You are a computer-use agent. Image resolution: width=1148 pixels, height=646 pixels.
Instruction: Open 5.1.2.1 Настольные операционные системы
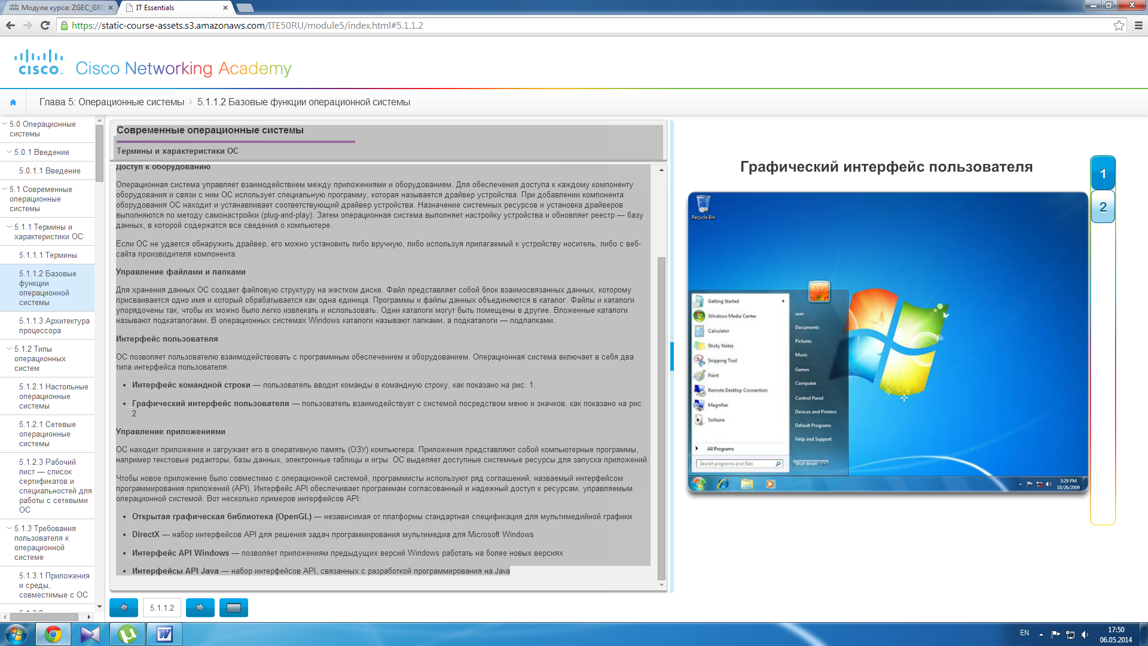[x=54, y=396]
